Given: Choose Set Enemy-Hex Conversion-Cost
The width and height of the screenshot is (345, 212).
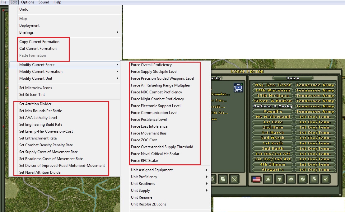Looking at the screenshot, I should click(46, 131).
